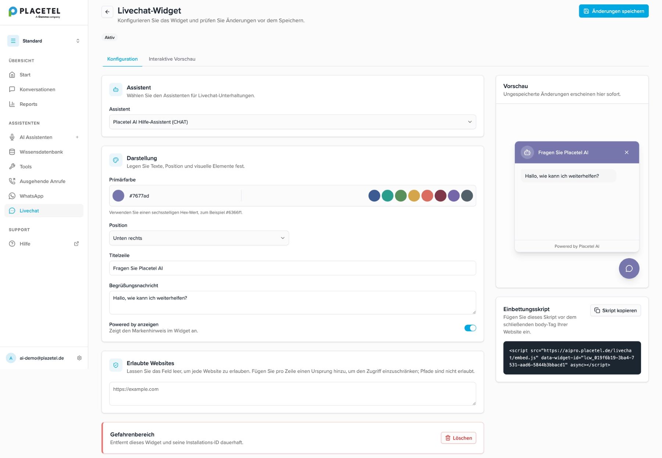Select the blue color swatch
Viewport: 662px width, 458px height.
click(374, 196)
